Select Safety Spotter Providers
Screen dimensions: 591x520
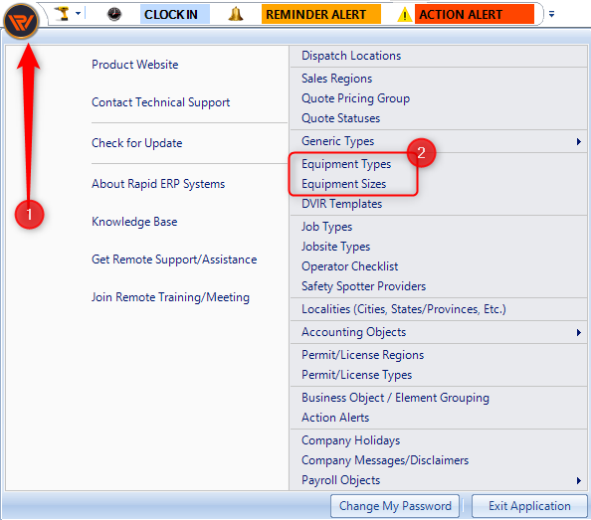tap(439, 286)
